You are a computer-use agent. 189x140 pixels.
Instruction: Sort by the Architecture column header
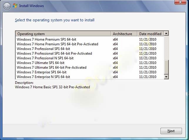pos(124,34)
